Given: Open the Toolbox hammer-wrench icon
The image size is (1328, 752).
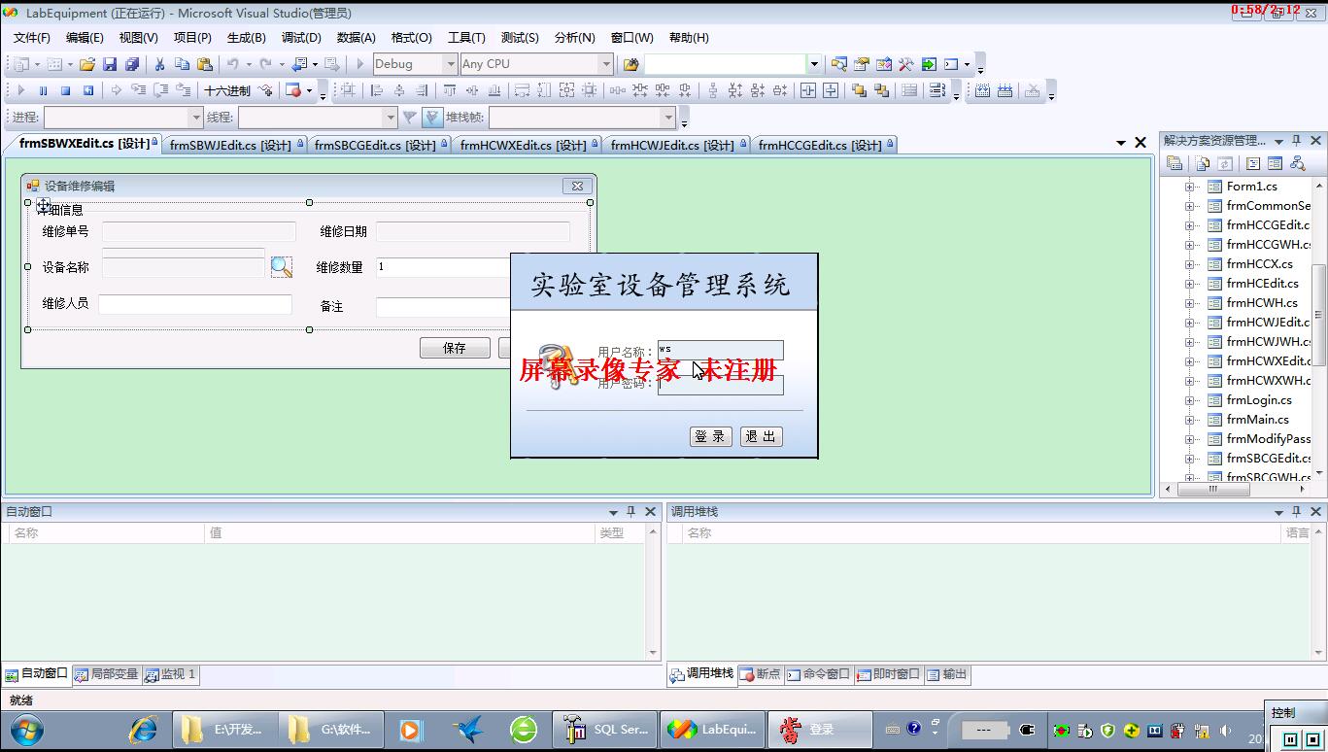Looking at the screenshot, I should pos(906,64).
